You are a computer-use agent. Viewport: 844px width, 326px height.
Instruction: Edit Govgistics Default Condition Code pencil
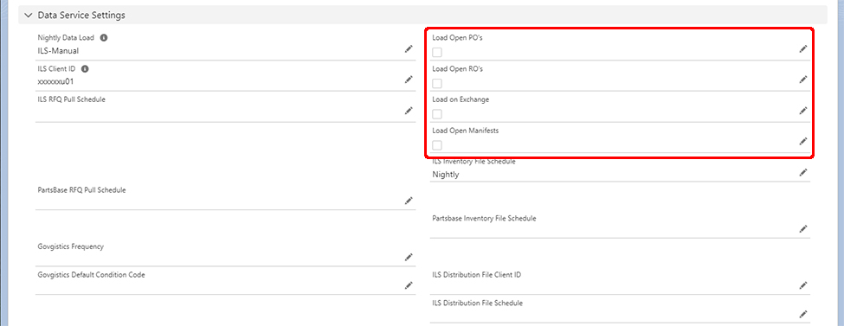coord(409,285)
